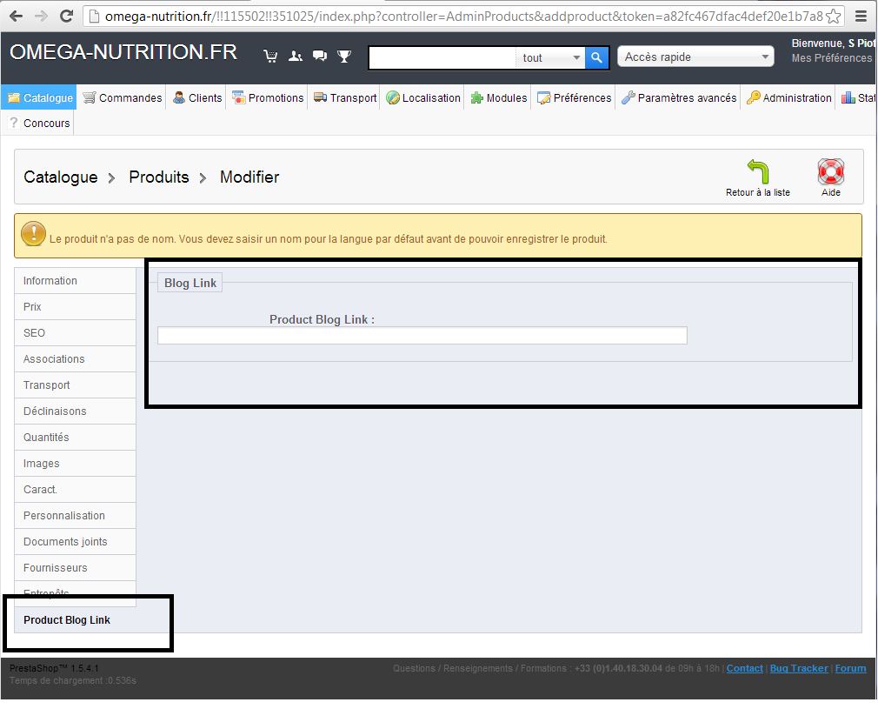878x709 pixels.
Task: Click the Transport truck icon
Action: pos(320,97)
